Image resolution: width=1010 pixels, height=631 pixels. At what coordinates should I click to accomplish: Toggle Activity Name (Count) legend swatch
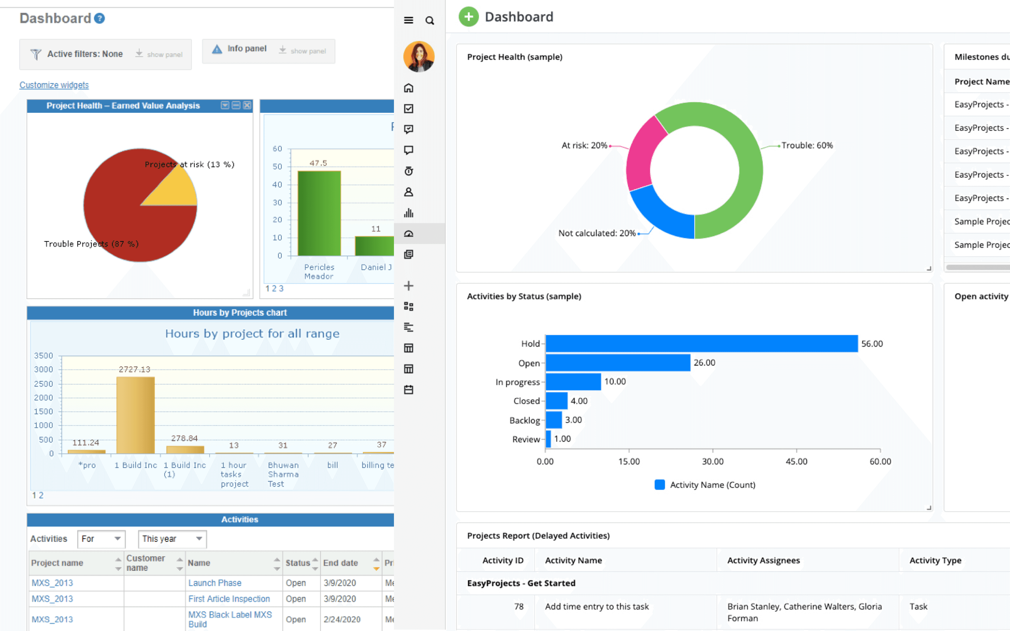659,485
